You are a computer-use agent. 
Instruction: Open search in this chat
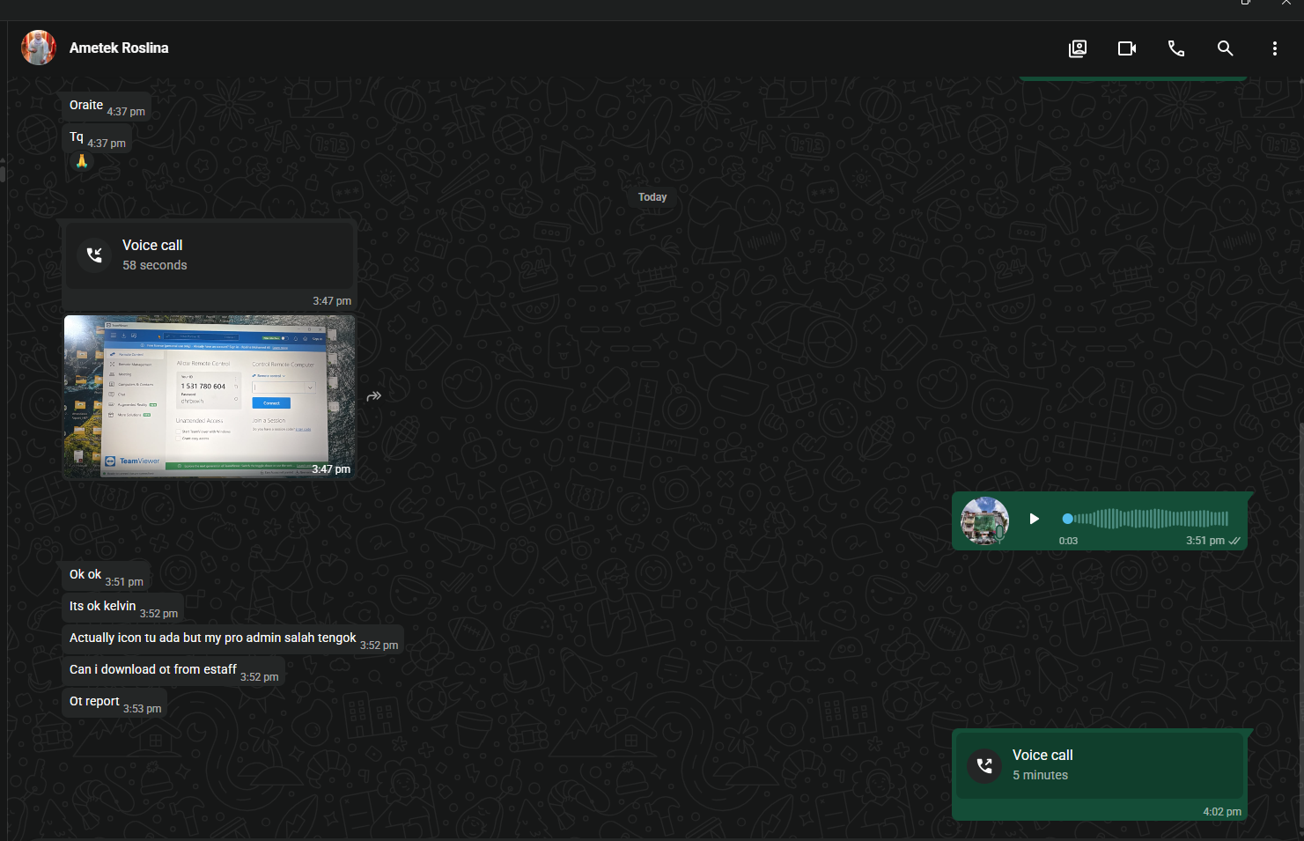pyautogui.click(x=1225, y=48)
